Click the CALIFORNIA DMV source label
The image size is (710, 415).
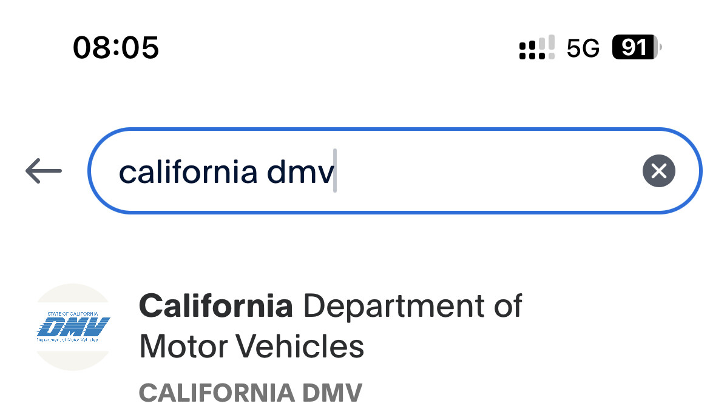(250, 393)
